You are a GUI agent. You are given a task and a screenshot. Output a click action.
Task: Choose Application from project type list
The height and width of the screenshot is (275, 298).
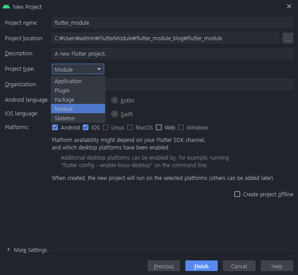[x=68, y=81]
